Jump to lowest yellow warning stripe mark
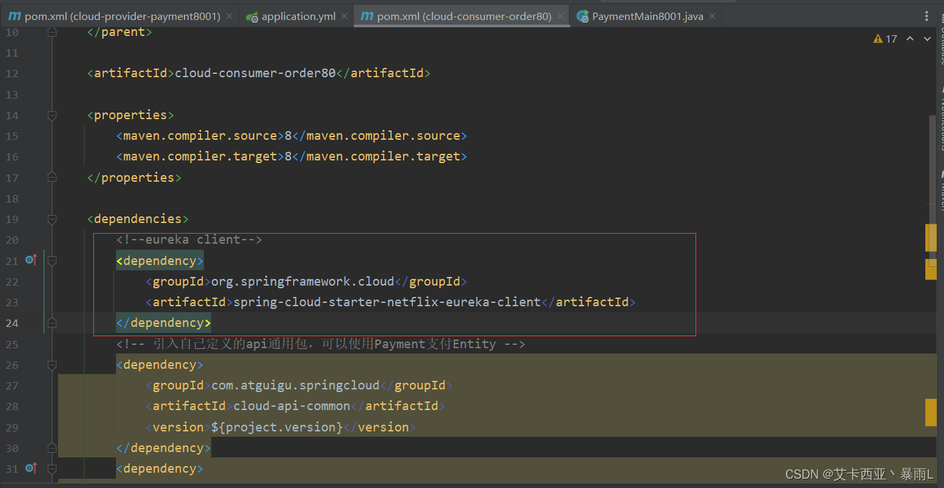This screenshot has width=944, height=488. click(931, 413)
